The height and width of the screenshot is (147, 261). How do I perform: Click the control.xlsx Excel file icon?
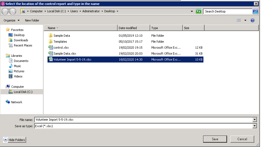pos(51,48)
